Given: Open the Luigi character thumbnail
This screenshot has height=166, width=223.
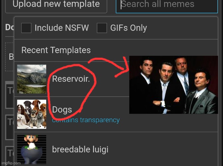Looking at the screenshot, I should pyautogui.click(x=32, y=149).
